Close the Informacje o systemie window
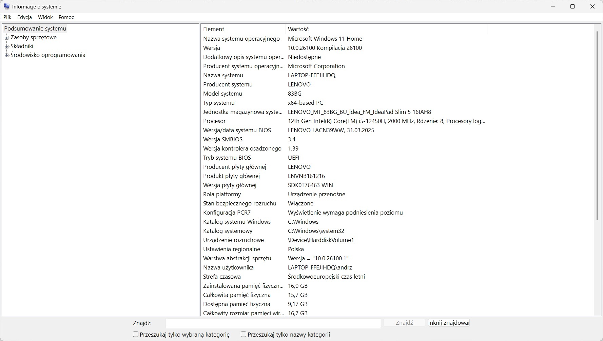Screen dimensions: 603x341 pyautogui.click(x=592, y=6)
